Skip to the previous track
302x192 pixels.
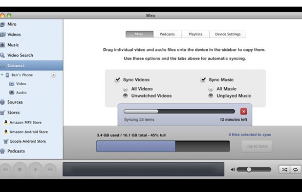pos(5,170)
